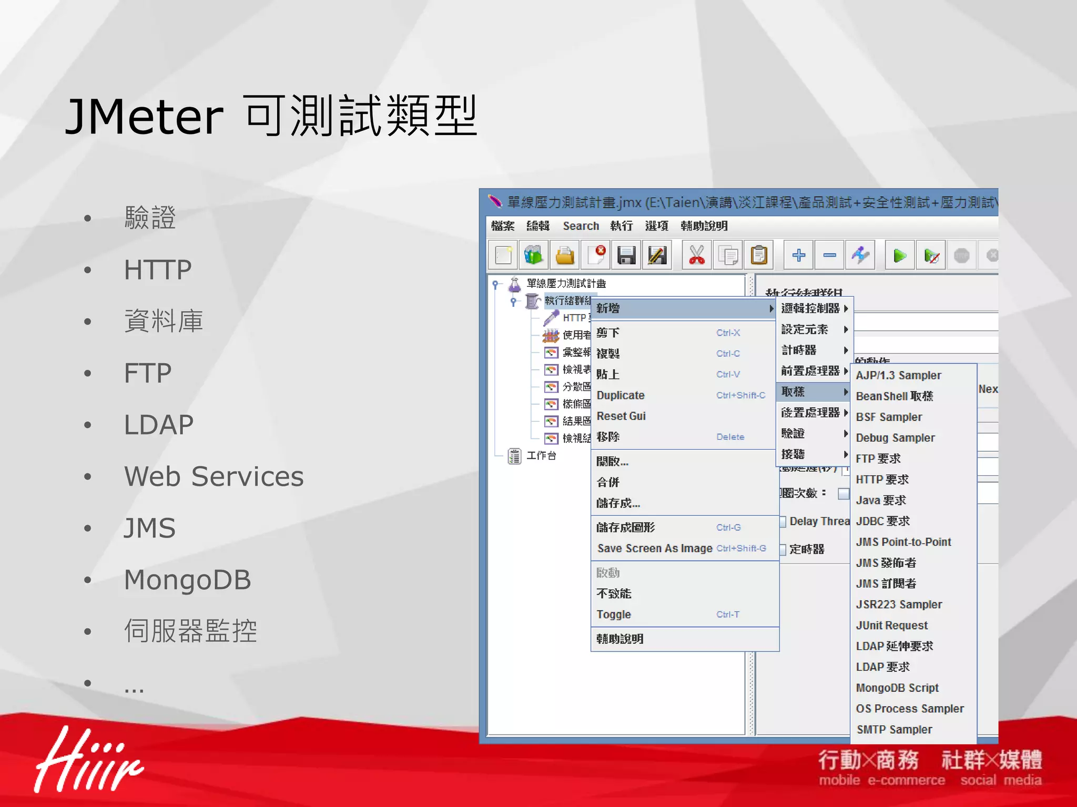Choose Save Screen As Image

pos(684,549)
